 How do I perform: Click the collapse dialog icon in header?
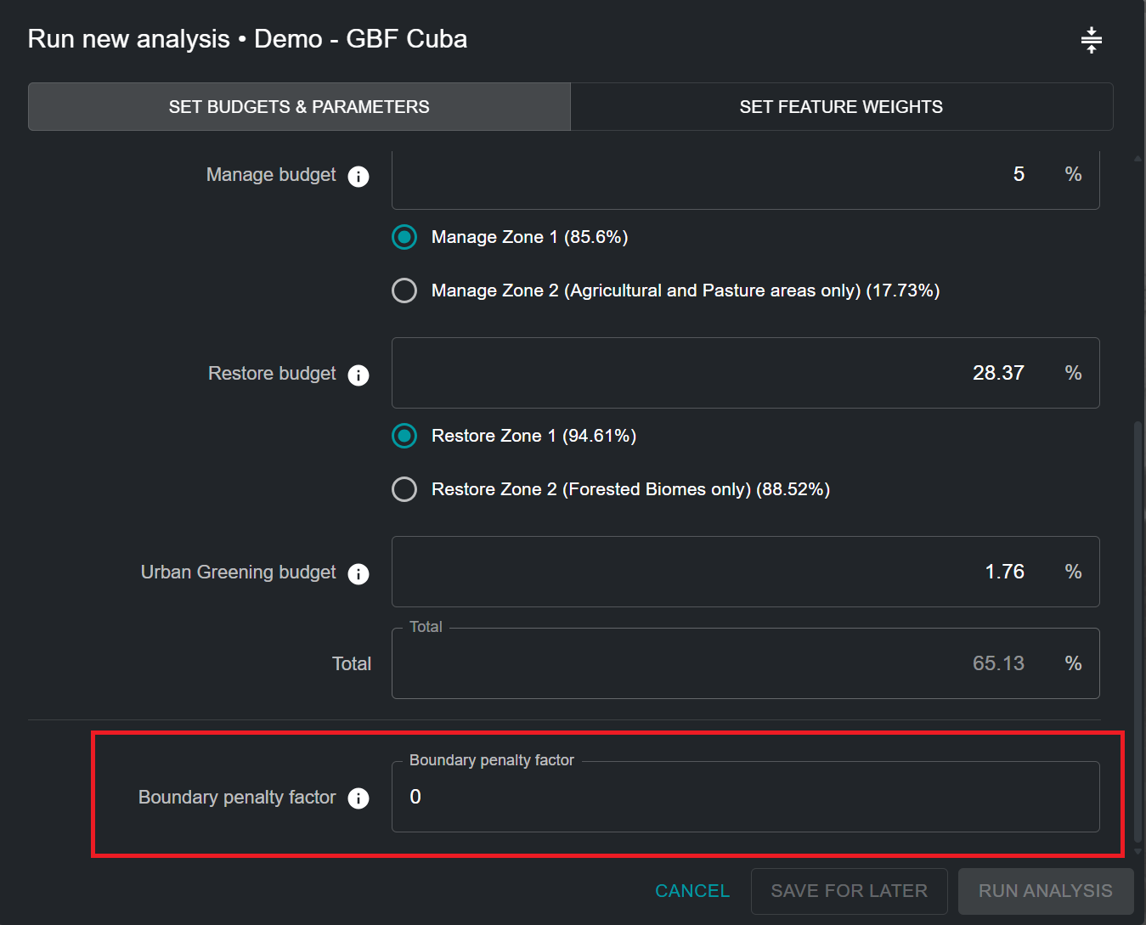point(1091,40)
